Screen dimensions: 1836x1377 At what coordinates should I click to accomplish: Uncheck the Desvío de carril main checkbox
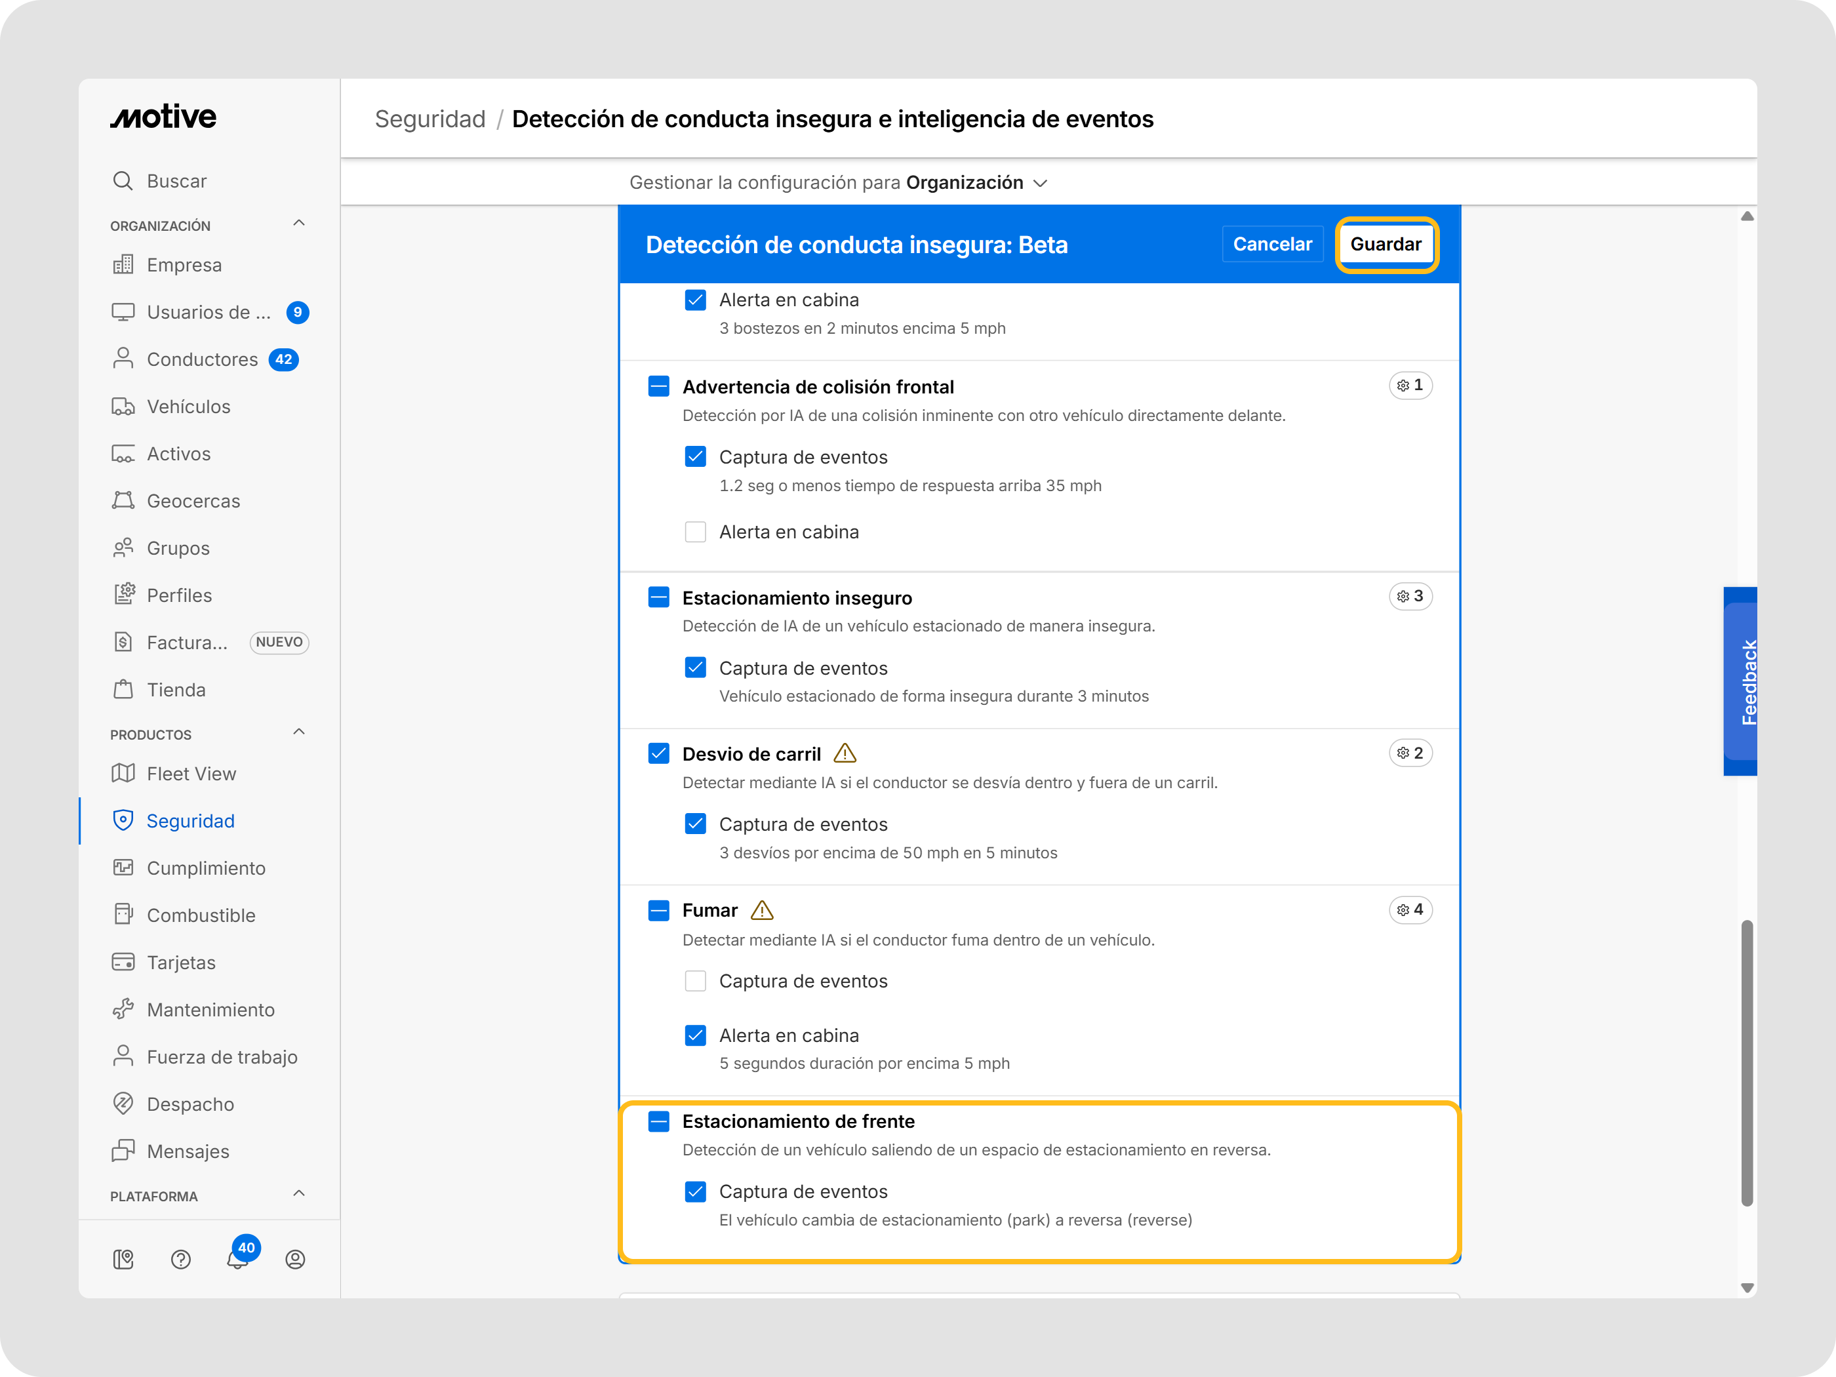click(x=658, y=753)
